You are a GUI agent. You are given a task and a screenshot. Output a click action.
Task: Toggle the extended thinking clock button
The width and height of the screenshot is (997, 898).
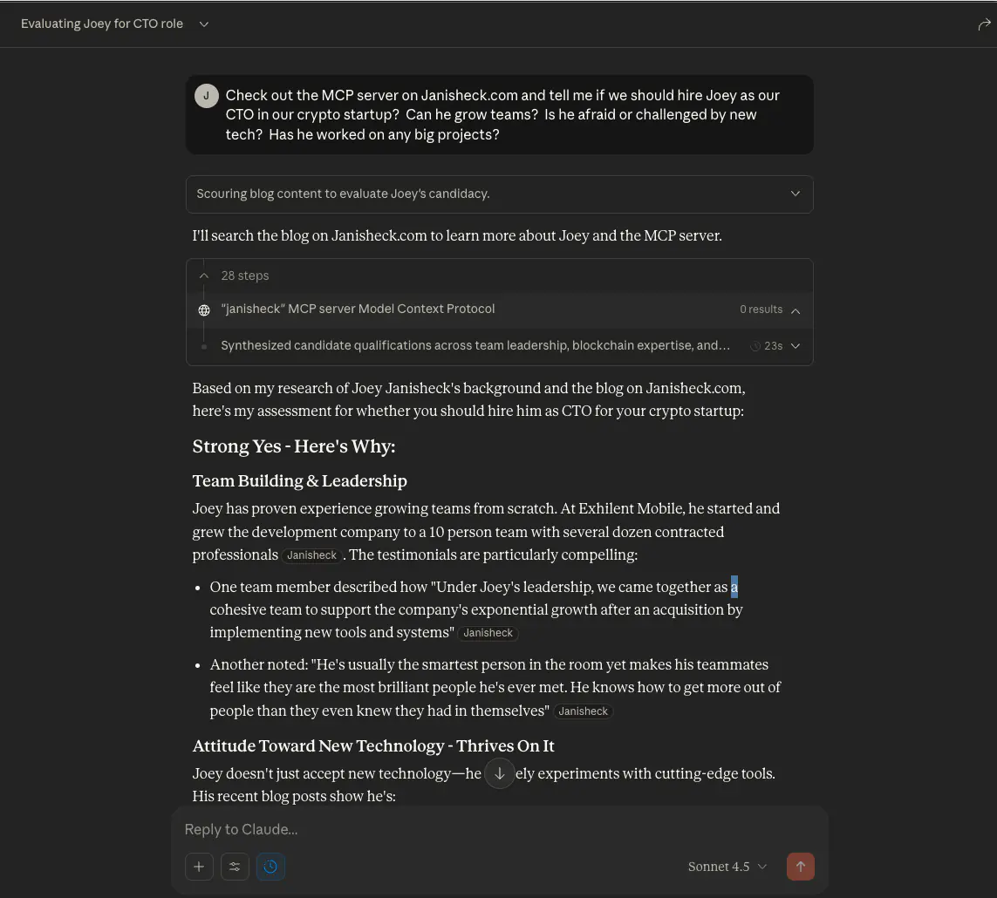(270, 867)
